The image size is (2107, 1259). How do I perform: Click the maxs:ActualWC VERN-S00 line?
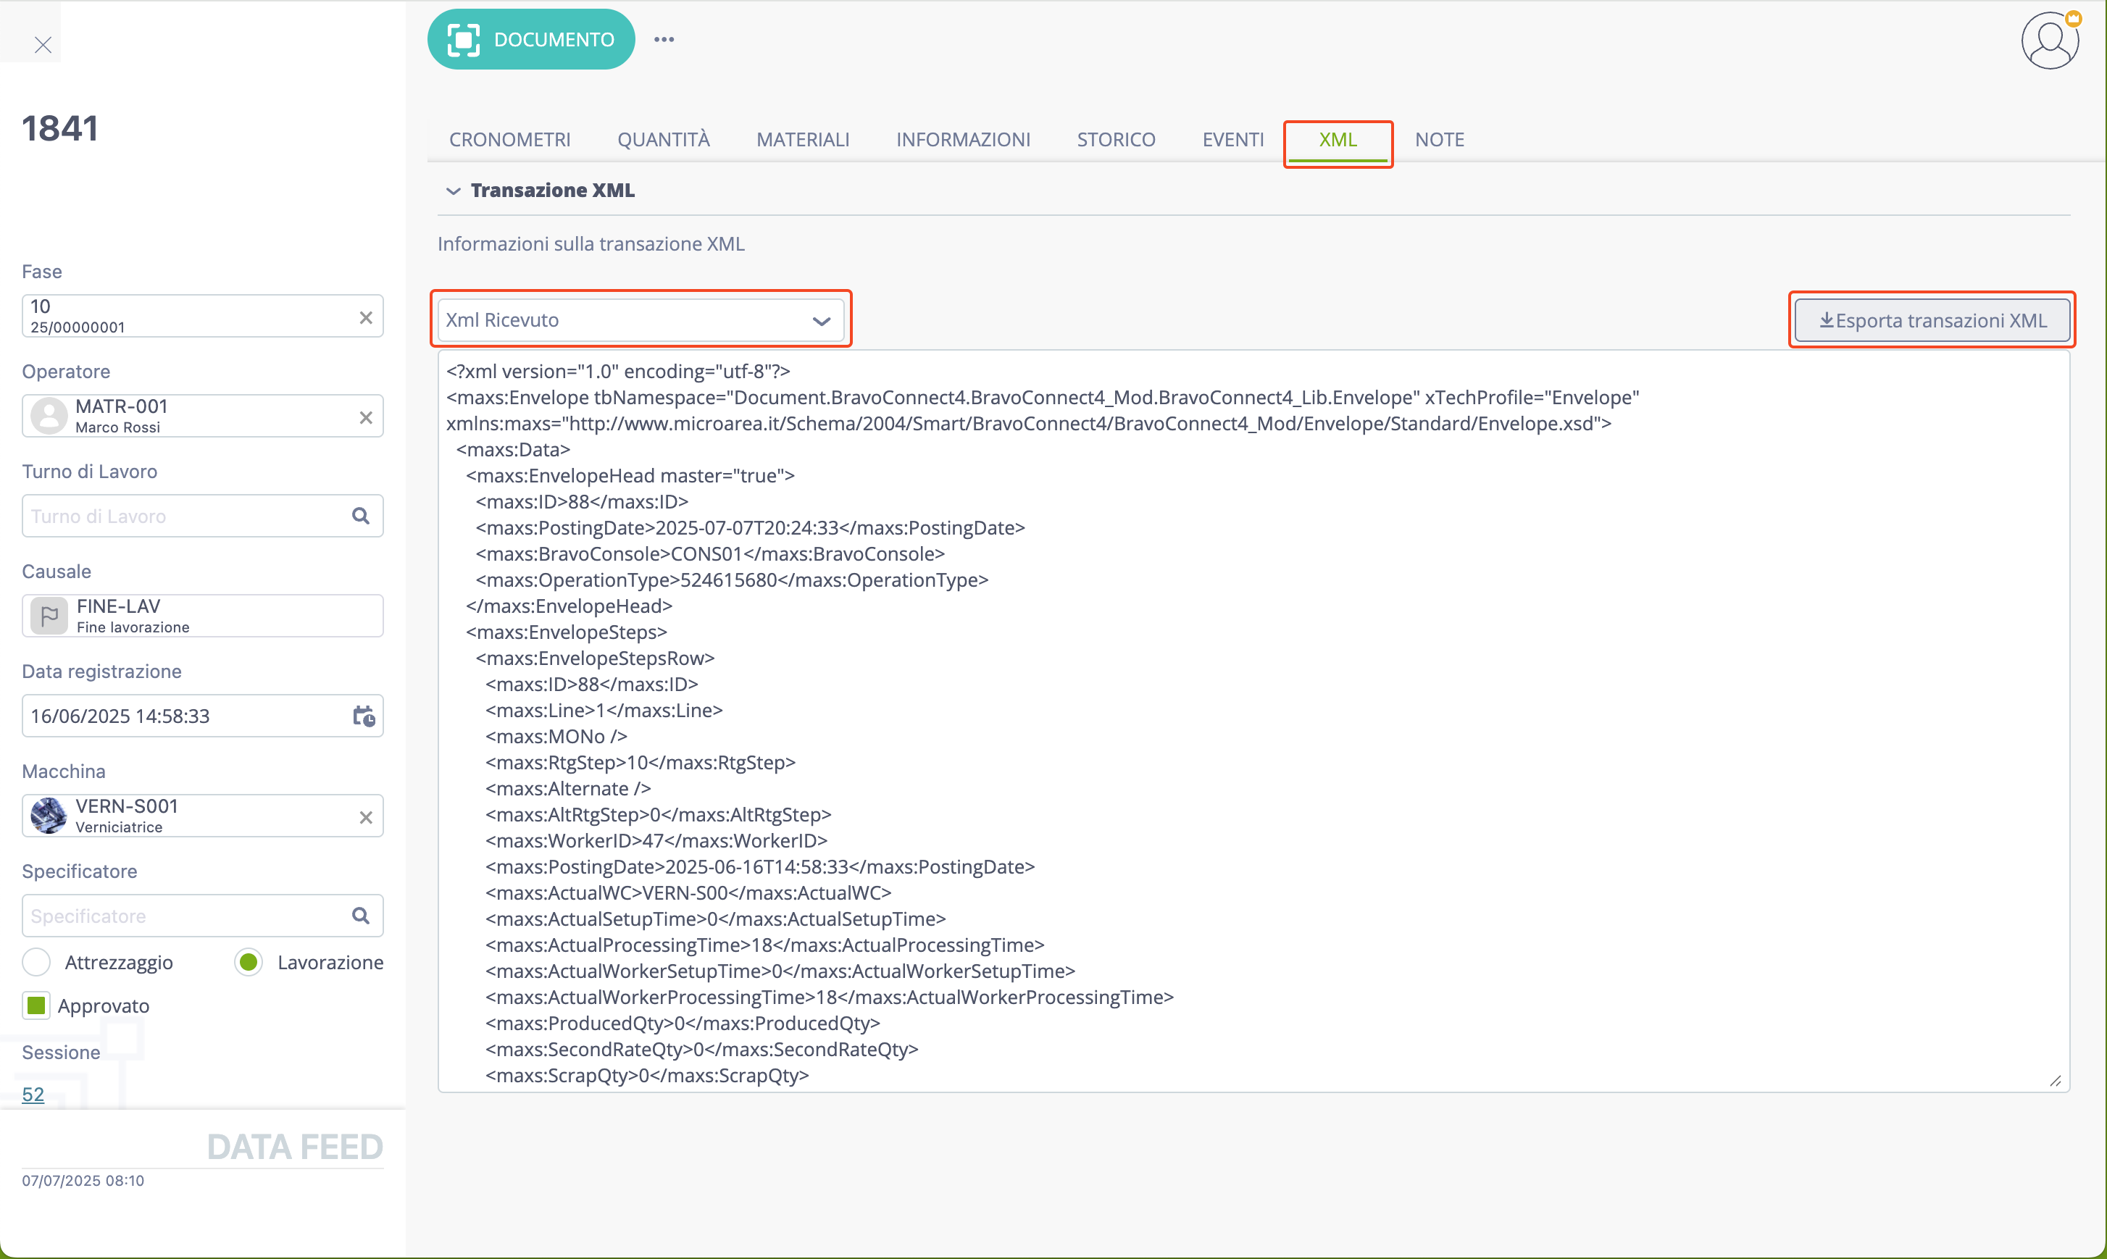(x=688, y=892)
